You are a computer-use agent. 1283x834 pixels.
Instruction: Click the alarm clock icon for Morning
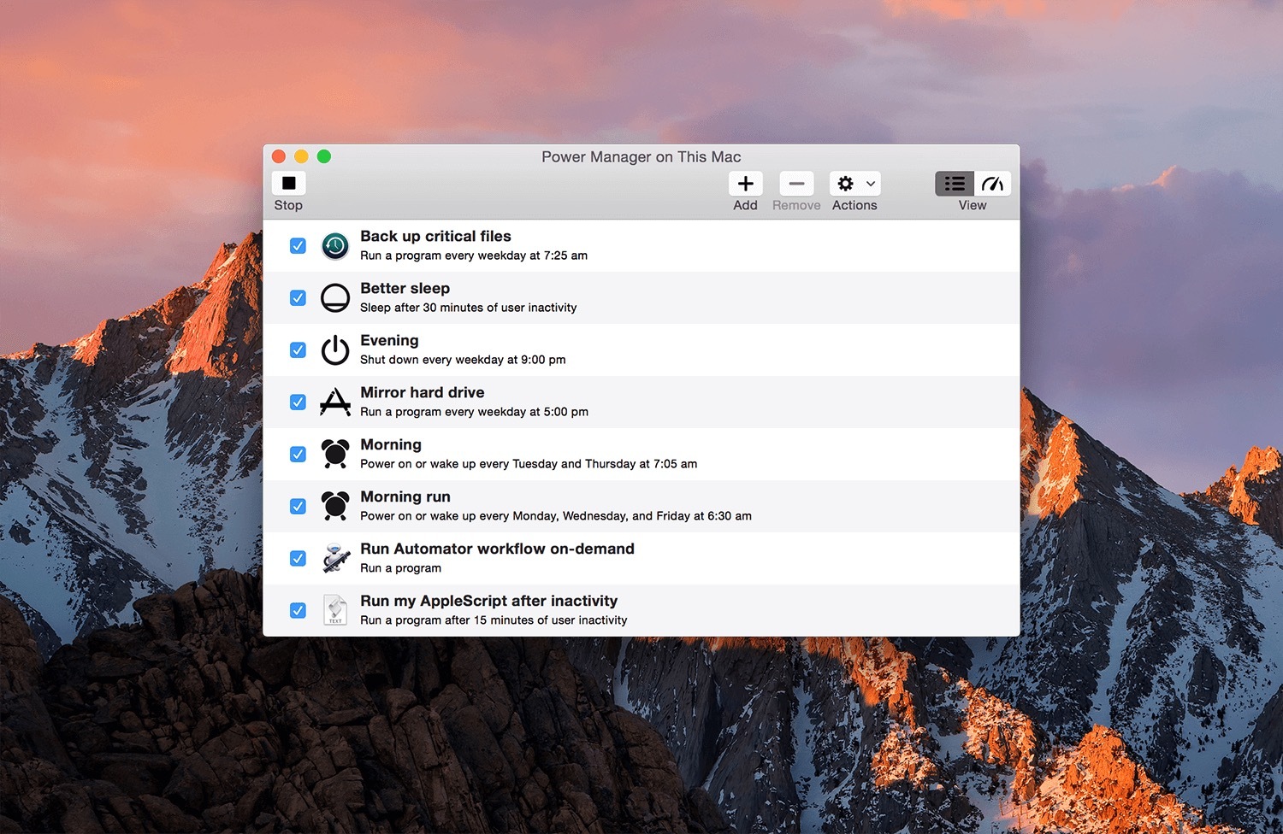[335, 454]
